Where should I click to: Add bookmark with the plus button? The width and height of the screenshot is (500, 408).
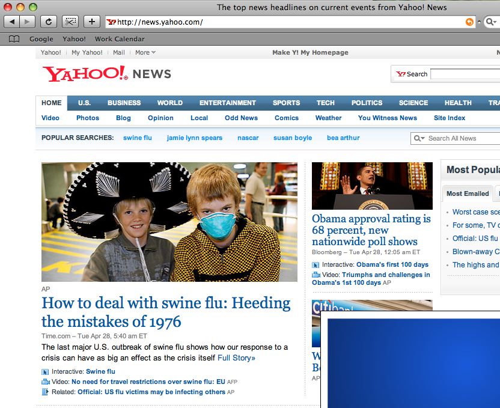coord(92,22)
